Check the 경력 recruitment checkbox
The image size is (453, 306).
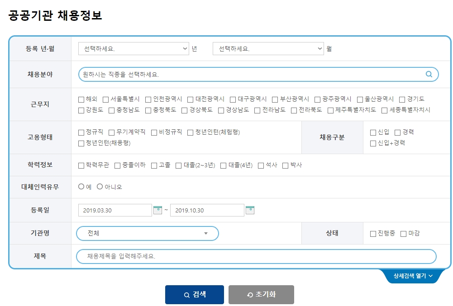click(x=397, y=132)
